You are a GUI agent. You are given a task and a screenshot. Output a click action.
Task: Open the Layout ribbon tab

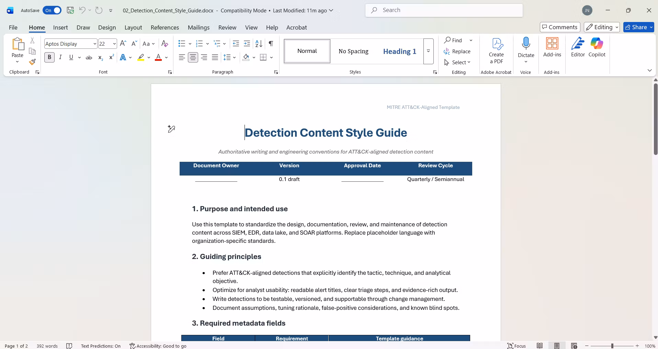pyautogui.click(x=133, y=27)
